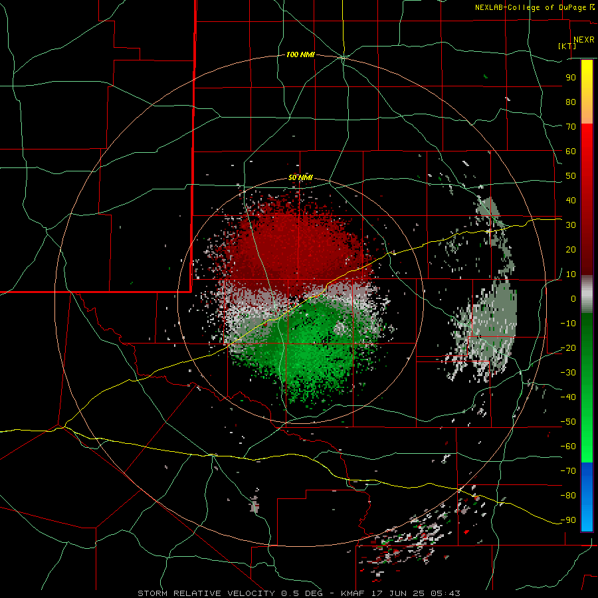Click the 60 value on velocity scale
This screenshot has width=598, height=598.
coord(571,151)
